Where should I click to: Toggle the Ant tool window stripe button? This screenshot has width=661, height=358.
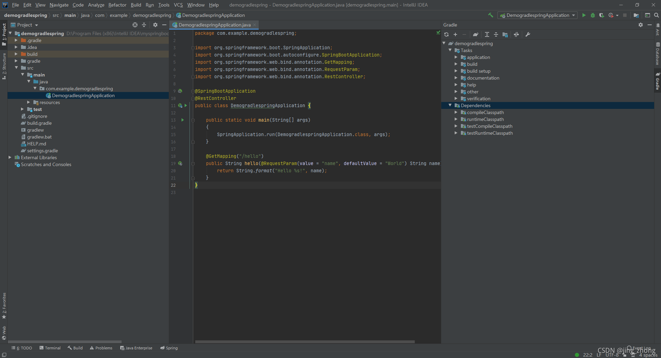click(x=658, y=29)
